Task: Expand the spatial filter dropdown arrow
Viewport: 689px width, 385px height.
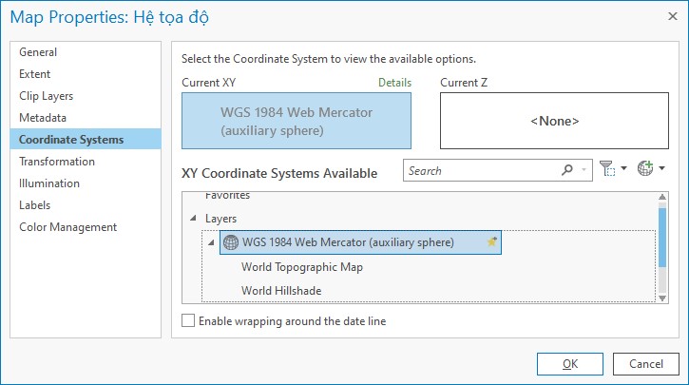Action: [623, 168]
